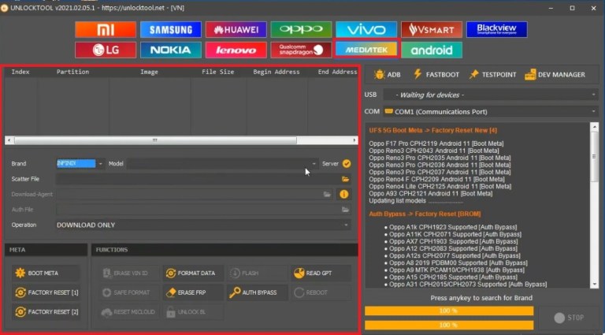Screen dimensions: 605x335
Task: Launch DEV MANAGER
Action: [x=555, y=74]
